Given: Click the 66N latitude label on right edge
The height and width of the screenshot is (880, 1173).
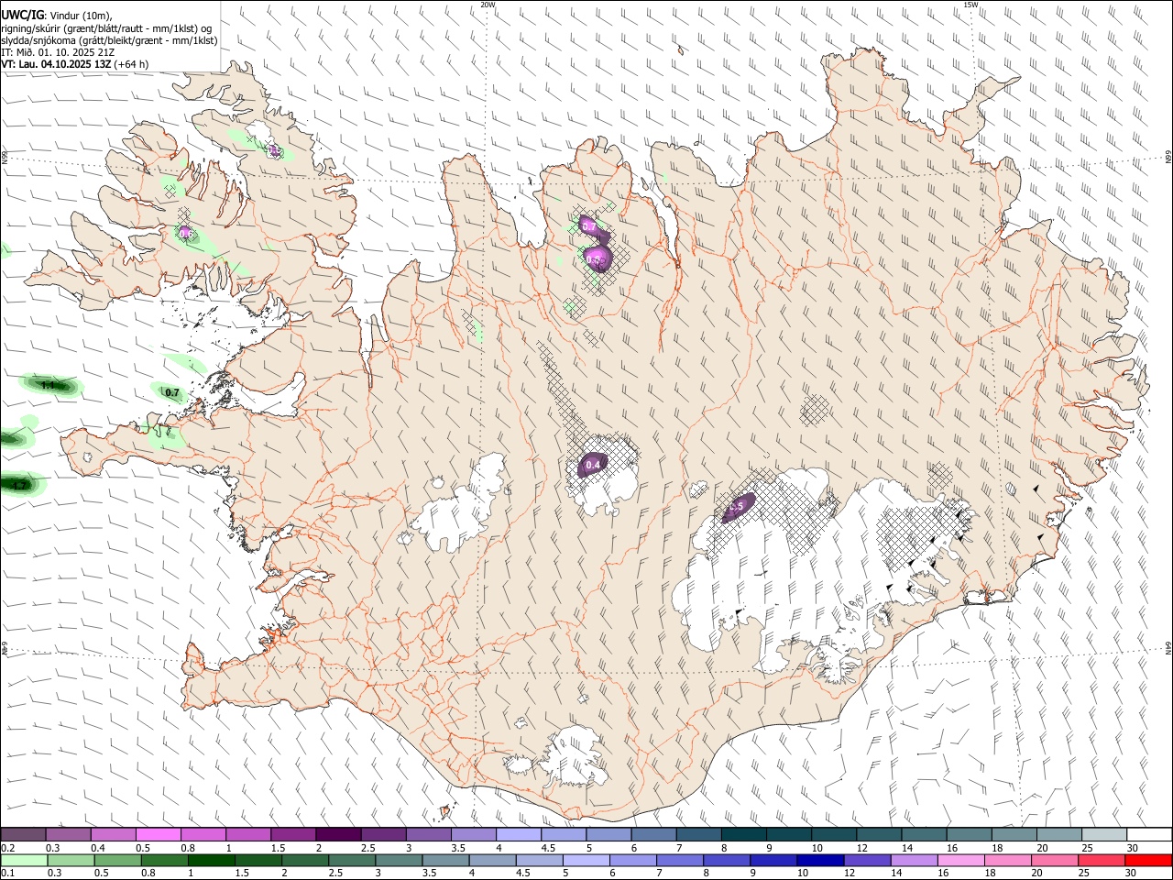Looking at the screenshot, I should (1168, 158).
